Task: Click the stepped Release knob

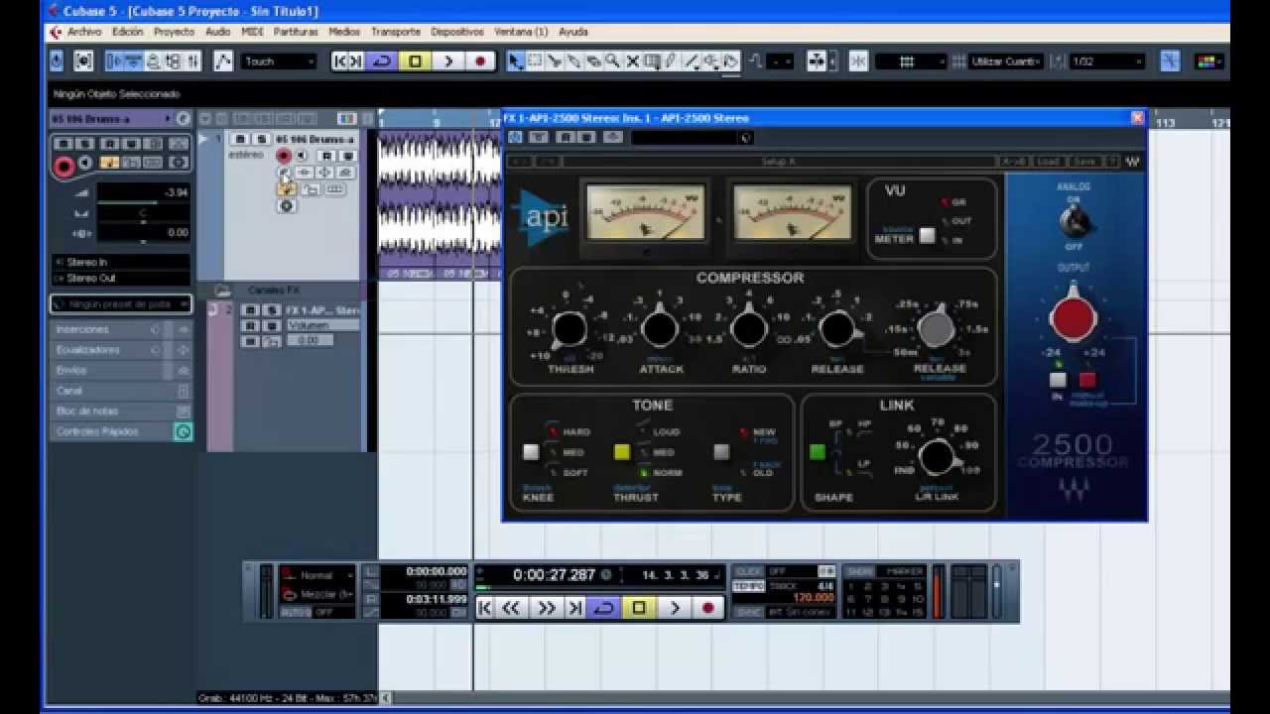Action: [837, 328]
